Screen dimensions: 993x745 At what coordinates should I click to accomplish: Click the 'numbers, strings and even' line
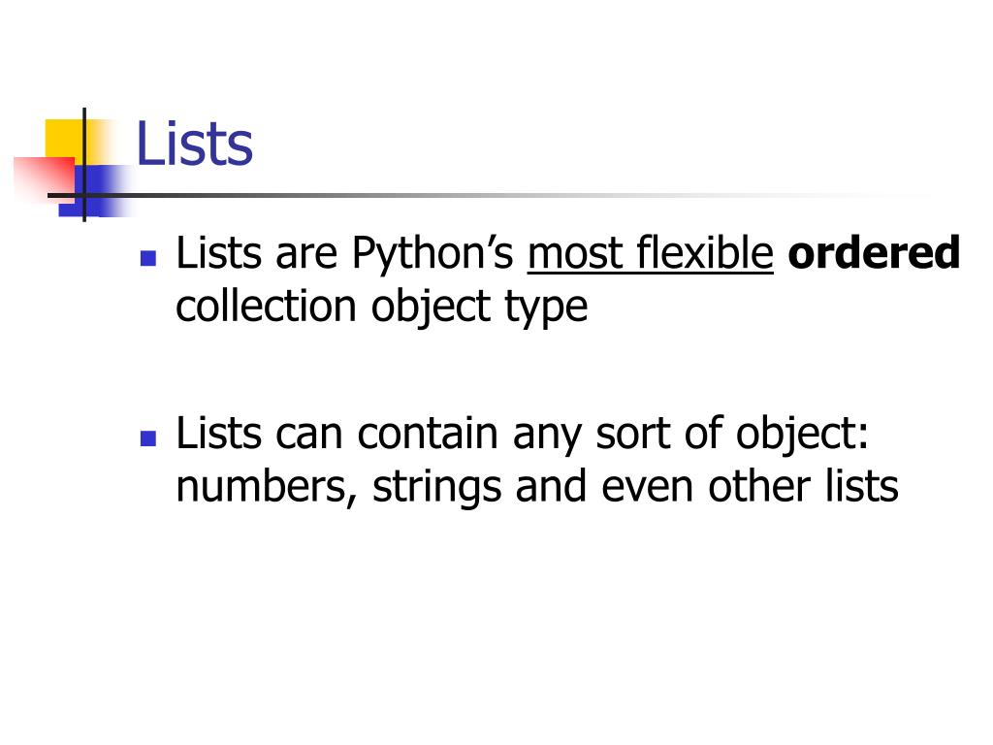coord(537,487)
